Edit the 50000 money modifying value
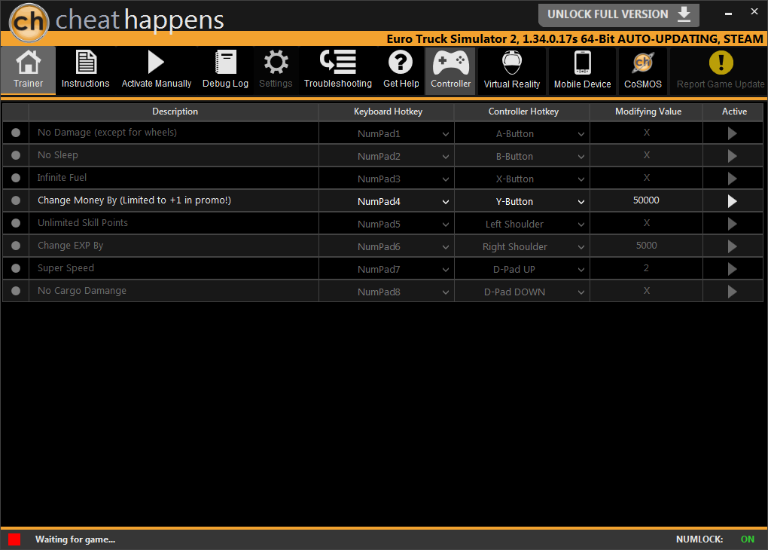 [646, 200]
